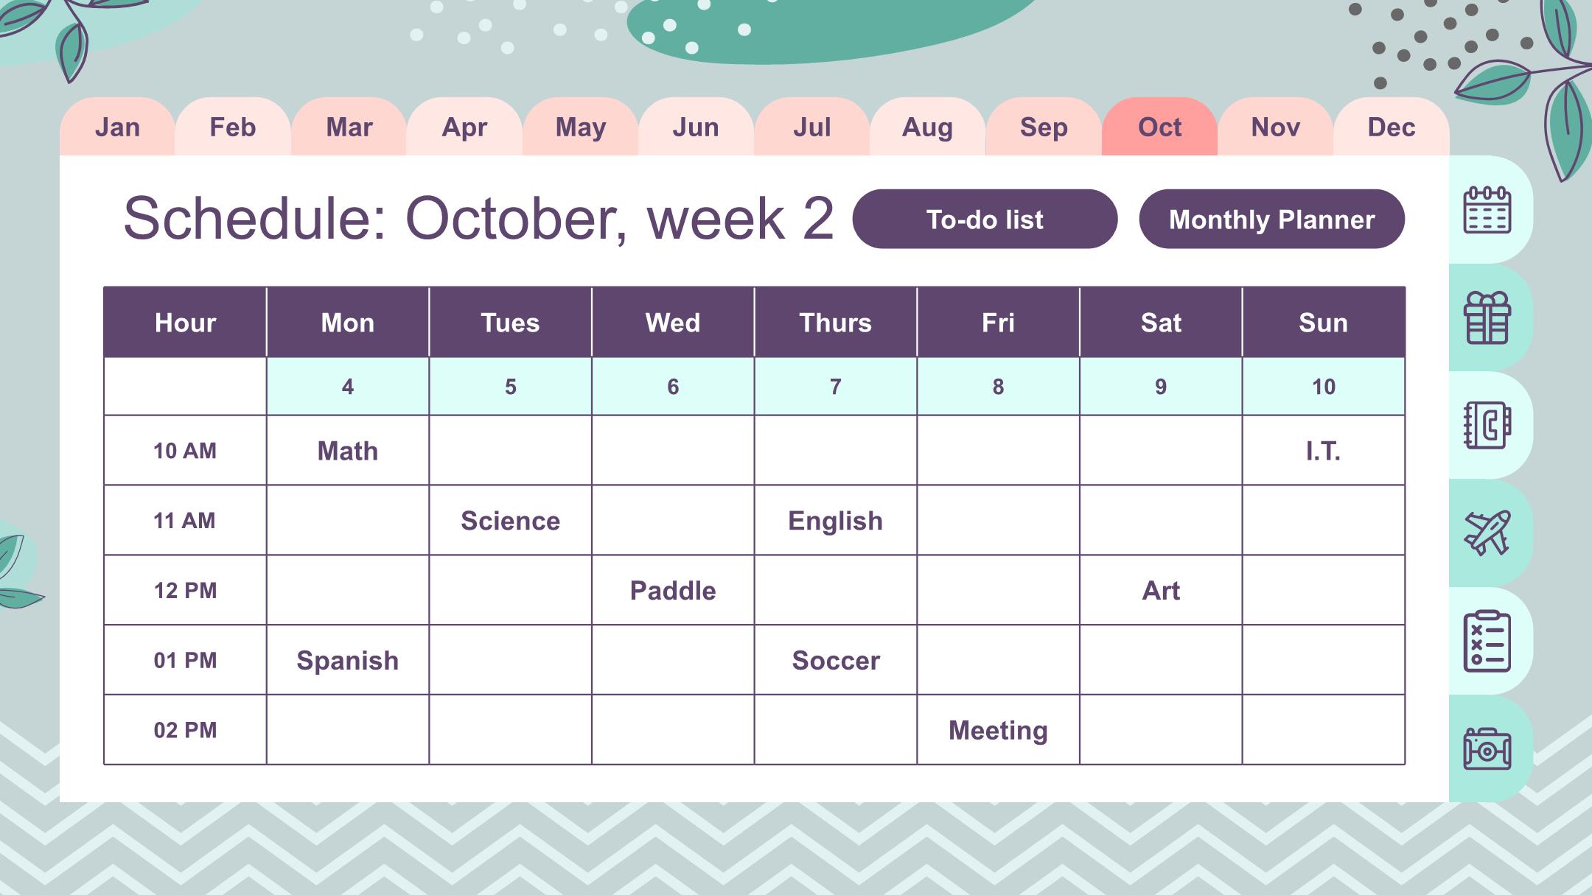Screen dimensions: 1592x895
Task: Click the Paddle cell on Wednesday
Action: (673, 590)
